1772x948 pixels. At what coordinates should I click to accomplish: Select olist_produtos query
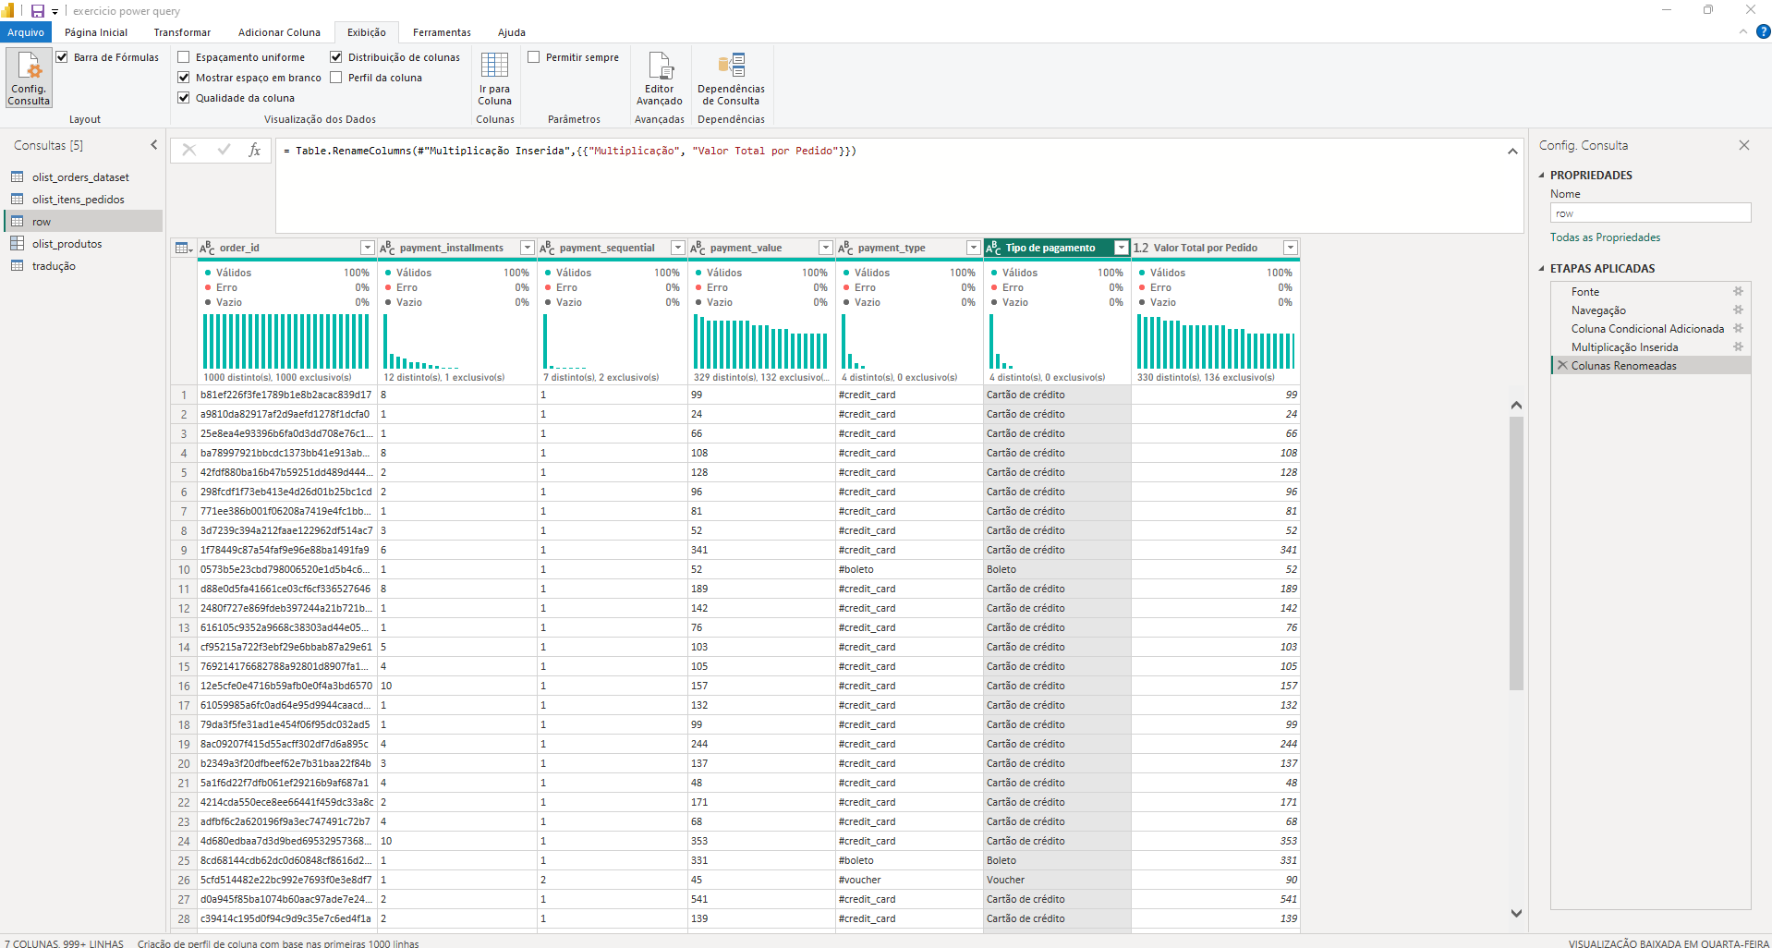point(67,244)
